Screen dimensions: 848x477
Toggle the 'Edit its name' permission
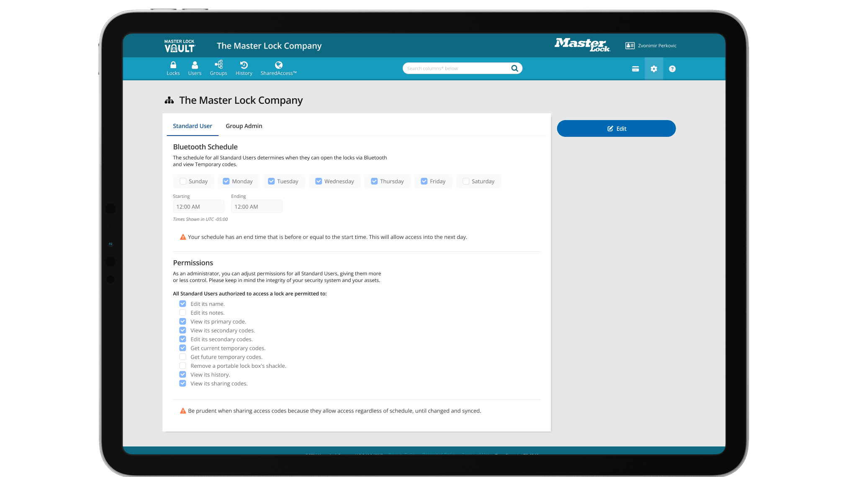click(x=182, y=304)
